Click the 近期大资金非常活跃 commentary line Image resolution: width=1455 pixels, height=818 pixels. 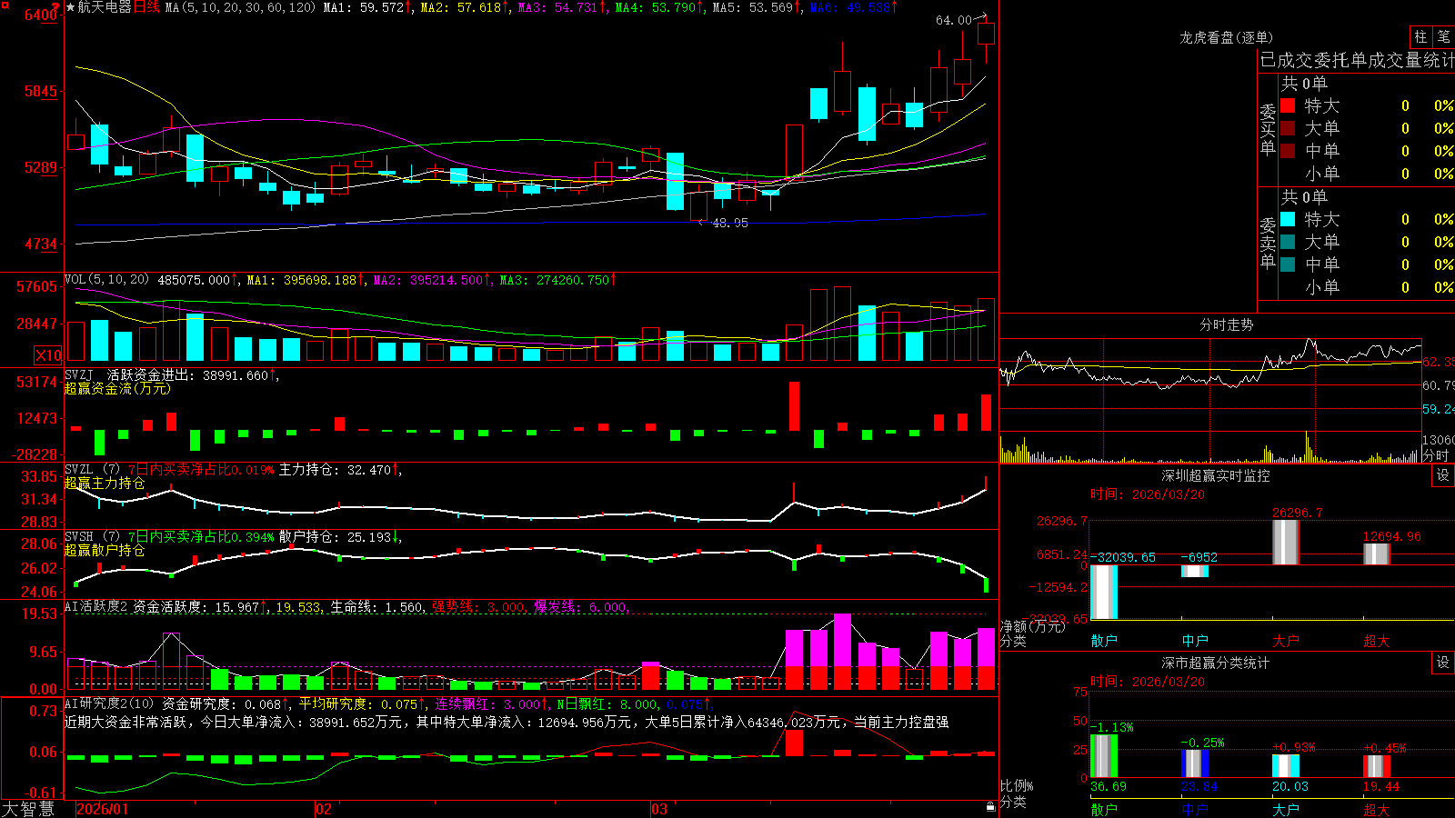click(x=507, y=722)
